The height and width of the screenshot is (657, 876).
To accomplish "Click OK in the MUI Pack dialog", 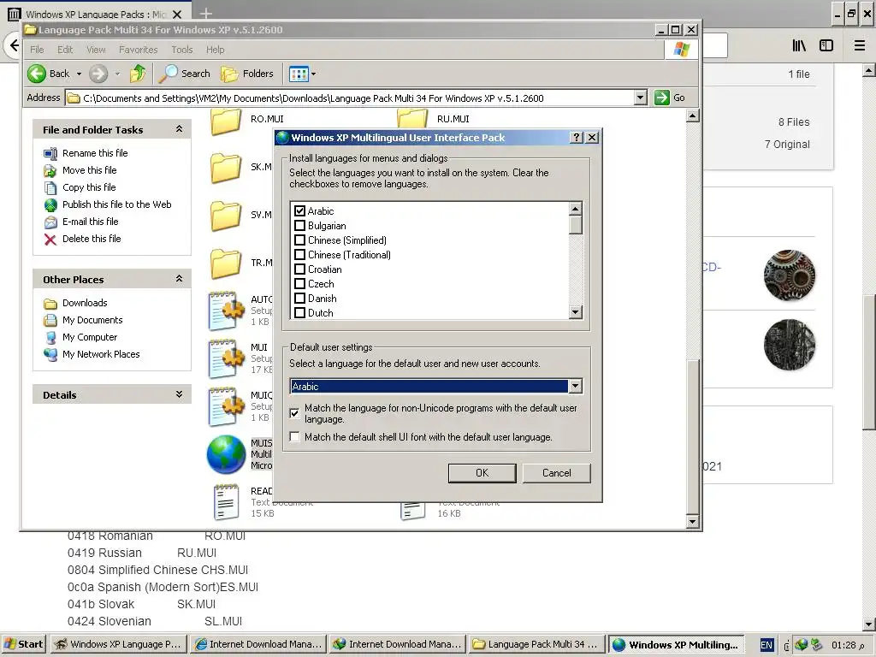I will [x=482, y=473].
